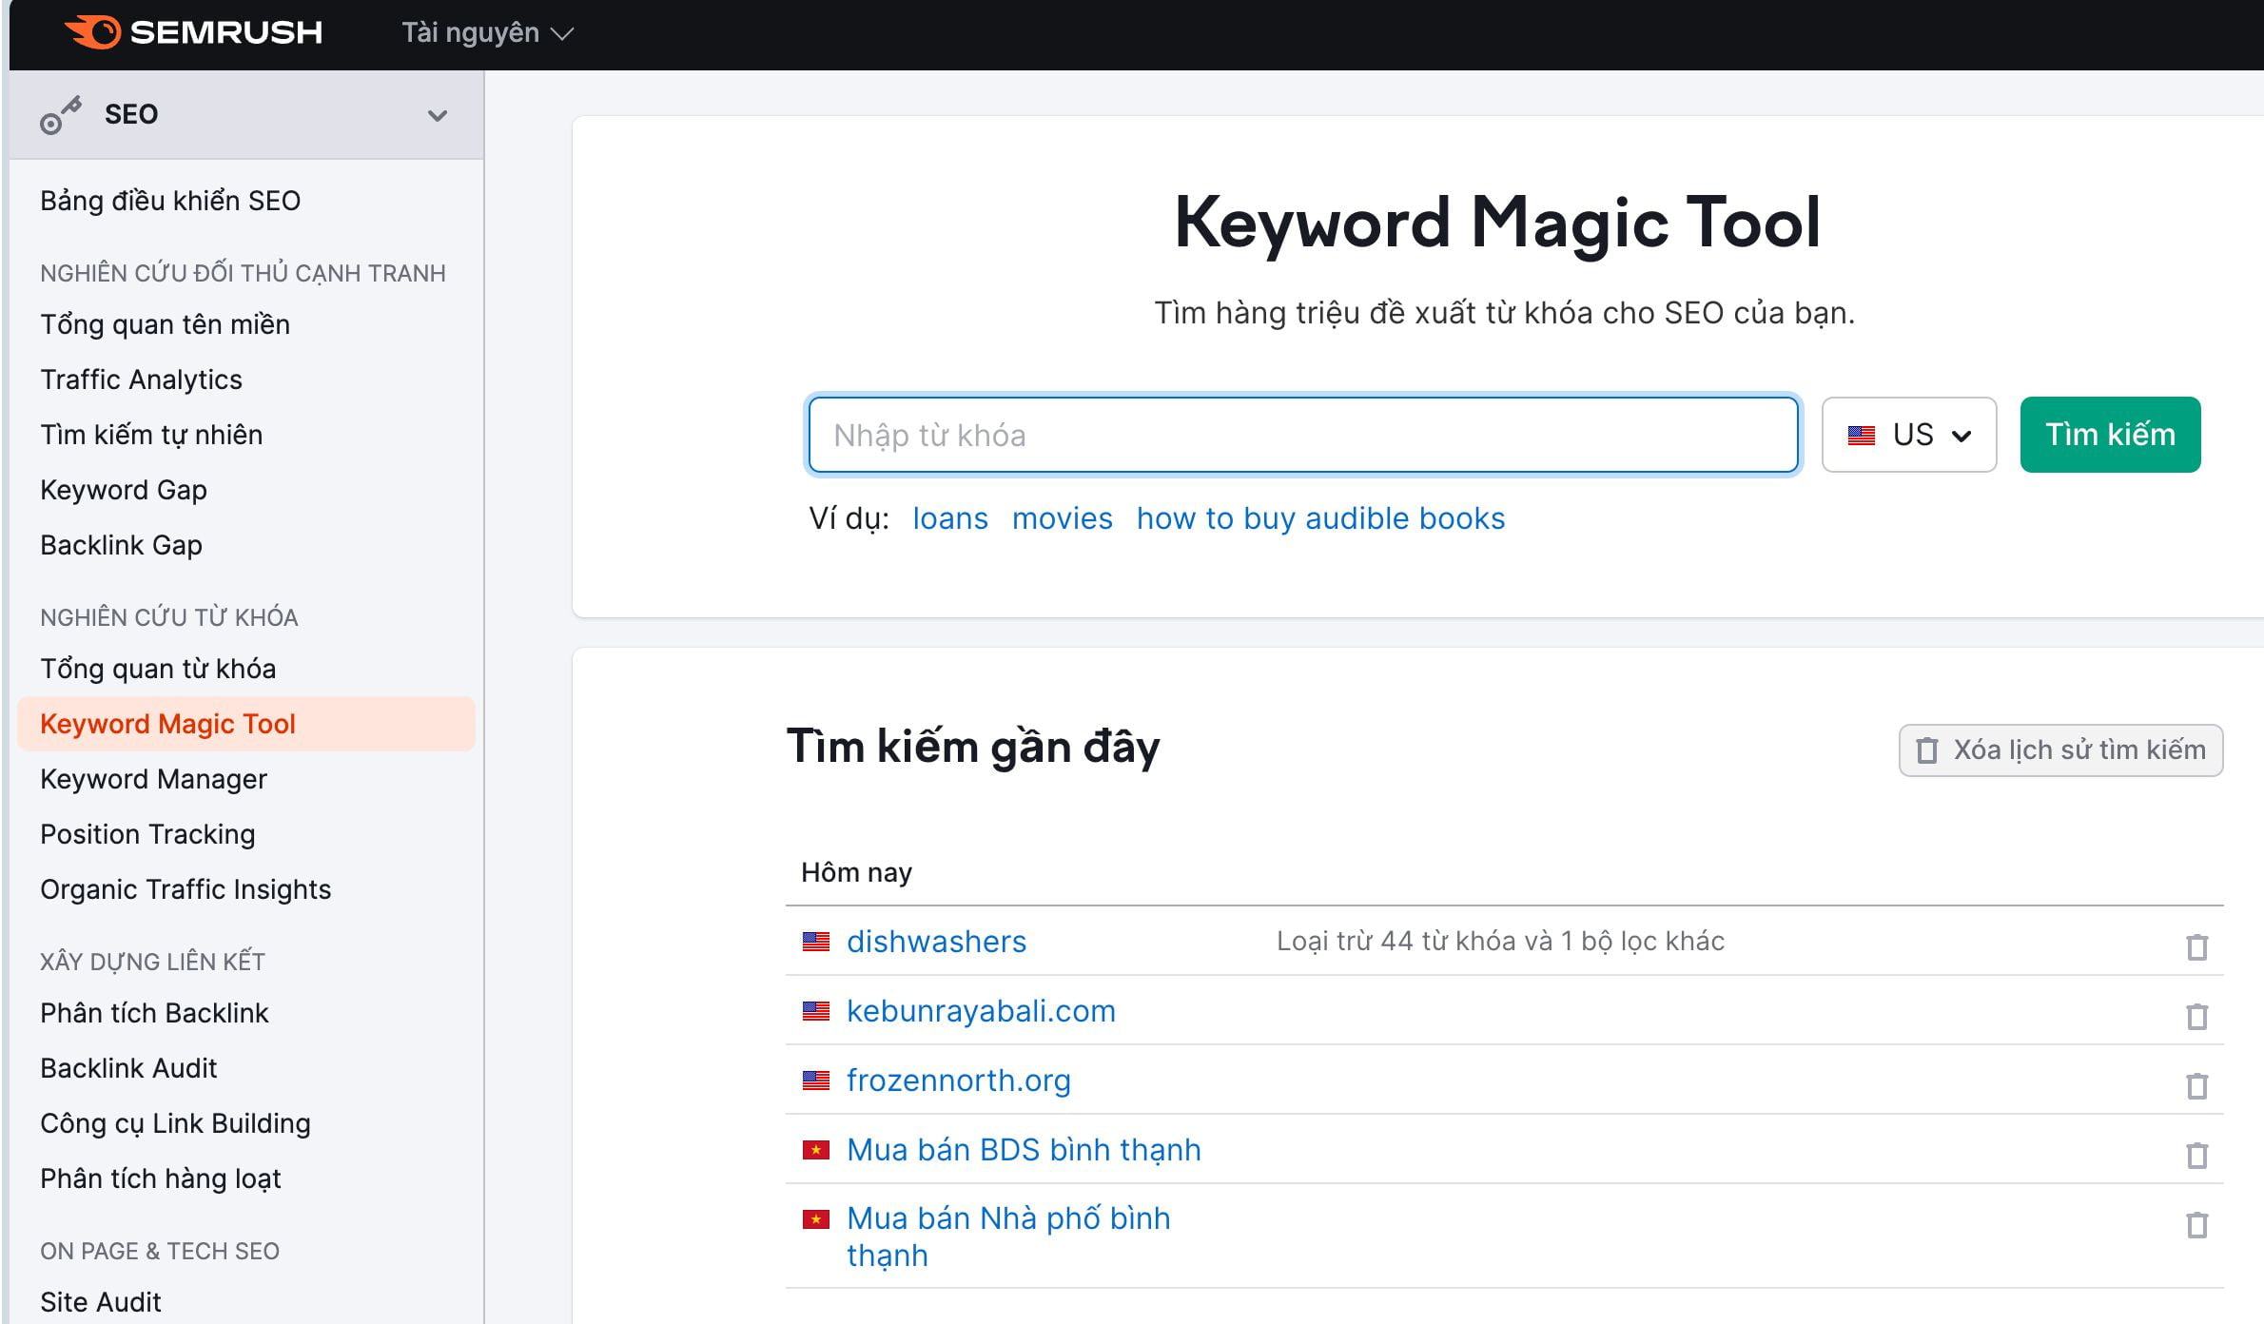Focus the Nhập từ khóa input field

click(x=1303, y=435)
